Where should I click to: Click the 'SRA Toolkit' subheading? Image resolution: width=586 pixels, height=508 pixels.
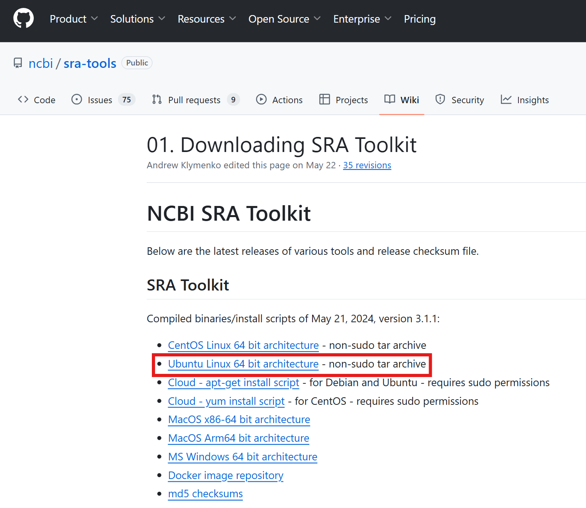188,285
